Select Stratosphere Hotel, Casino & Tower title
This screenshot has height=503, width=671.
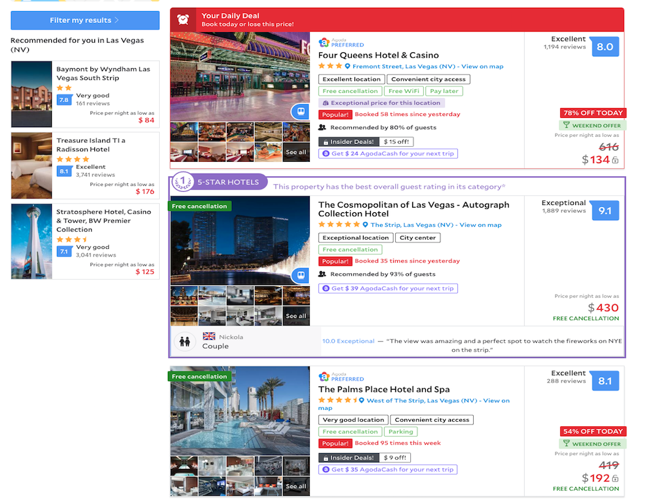104,221
